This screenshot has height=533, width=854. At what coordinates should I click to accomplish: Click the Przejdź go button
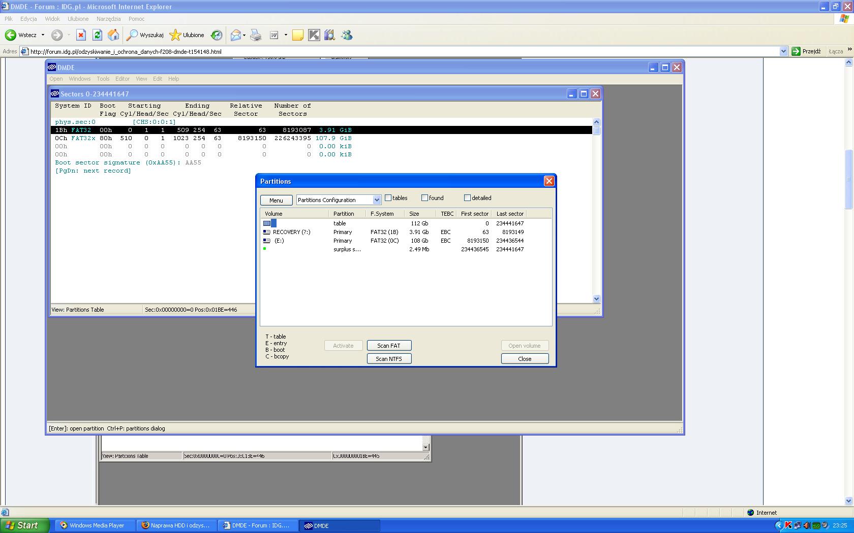coord(807,51)
